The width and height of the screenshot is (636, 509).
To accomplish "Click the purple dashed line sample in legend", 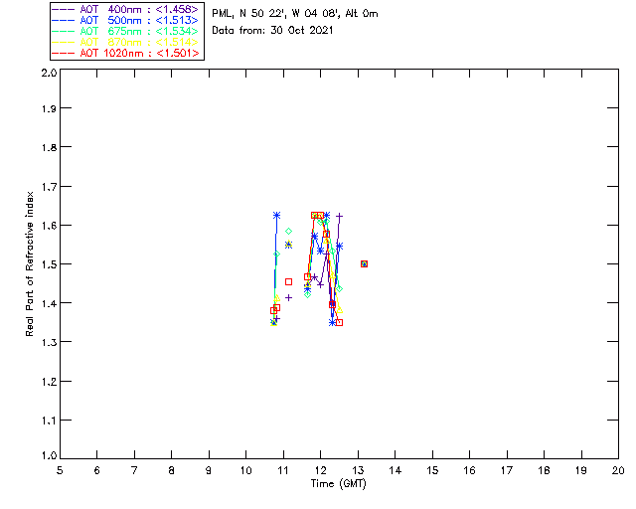I will pyautogui.click(x=64, y=9).
